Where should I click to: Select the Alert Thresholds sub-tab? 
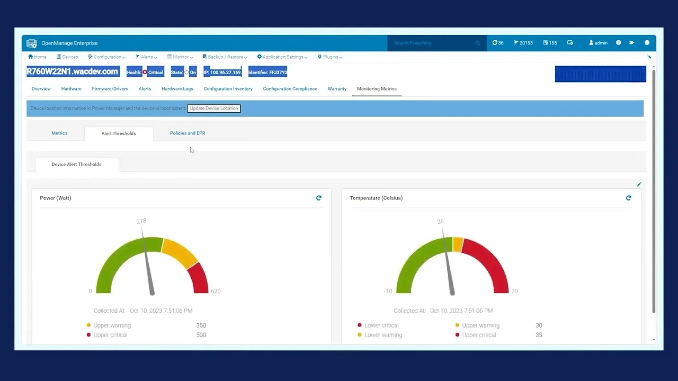[x=119, y=133]
